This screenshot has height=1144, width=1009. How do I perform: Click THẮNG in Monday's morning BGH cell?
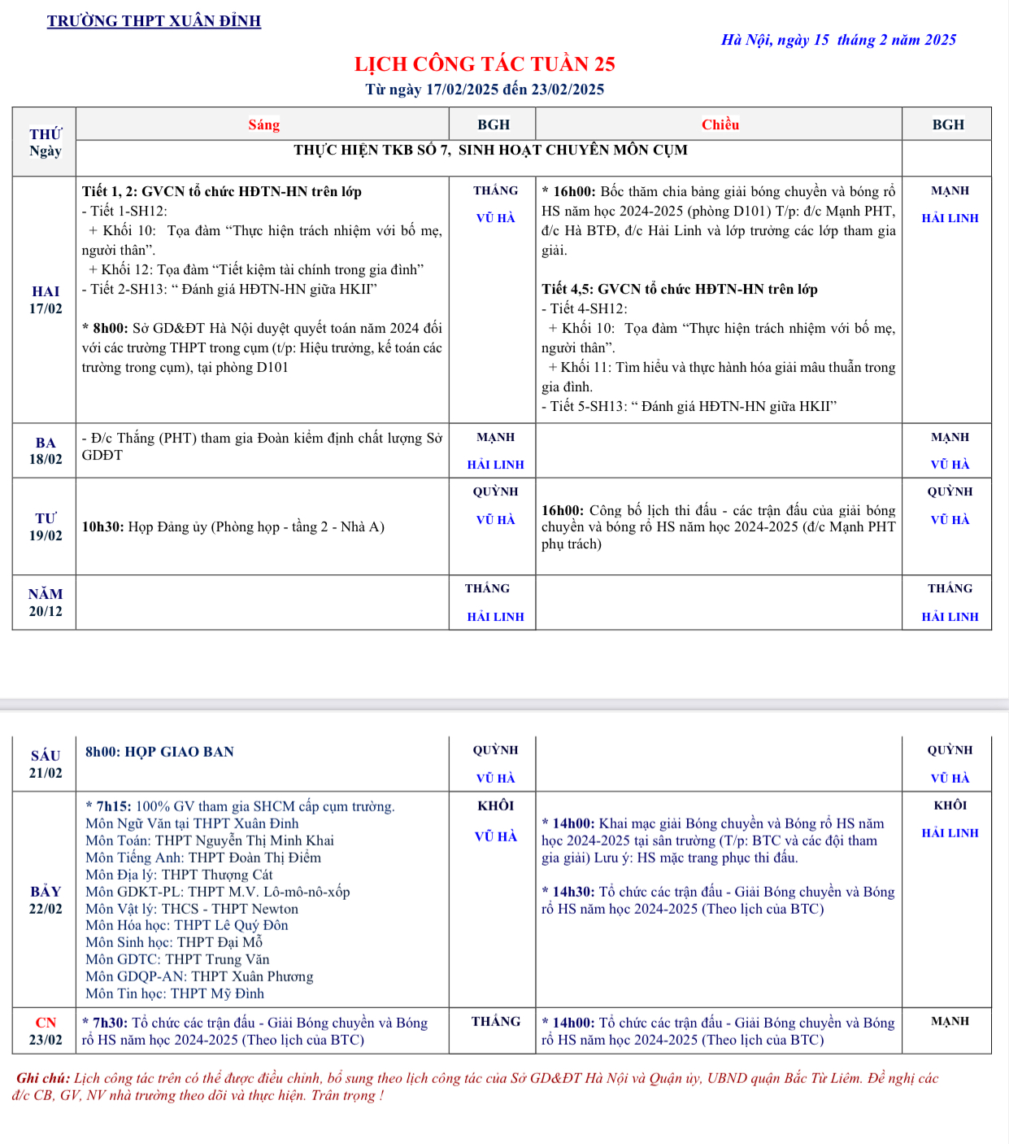[495, 191]
